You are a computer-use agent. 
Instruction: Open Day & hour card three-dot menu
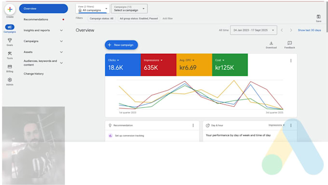(291, 125)
